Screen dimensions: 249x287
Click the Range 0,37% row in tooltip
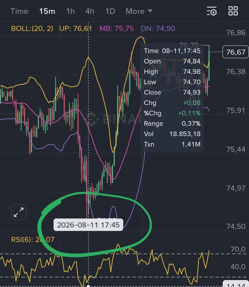tap(172, 124)
